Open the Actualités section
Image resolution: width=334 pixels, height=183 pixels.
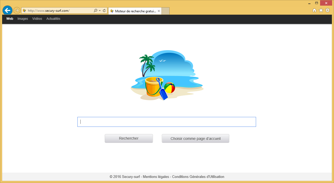[x=53, y=19]
